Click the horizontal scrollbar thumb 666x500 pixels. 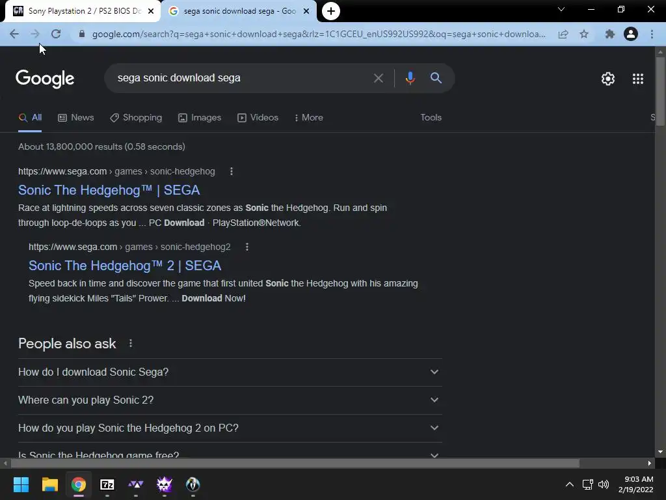coord(295,463)
